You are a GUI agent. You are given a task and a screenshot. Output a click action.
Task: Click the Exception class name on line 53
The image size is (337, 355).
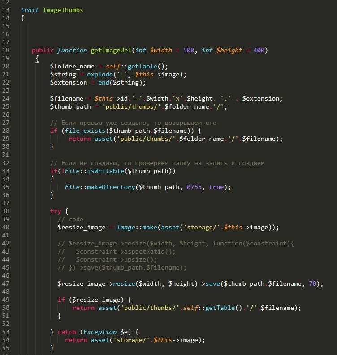100,332
